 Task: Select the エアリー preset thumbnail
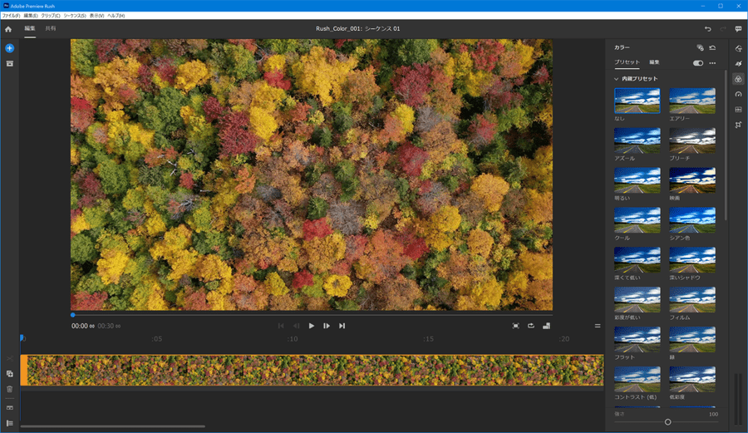point(692,101)
